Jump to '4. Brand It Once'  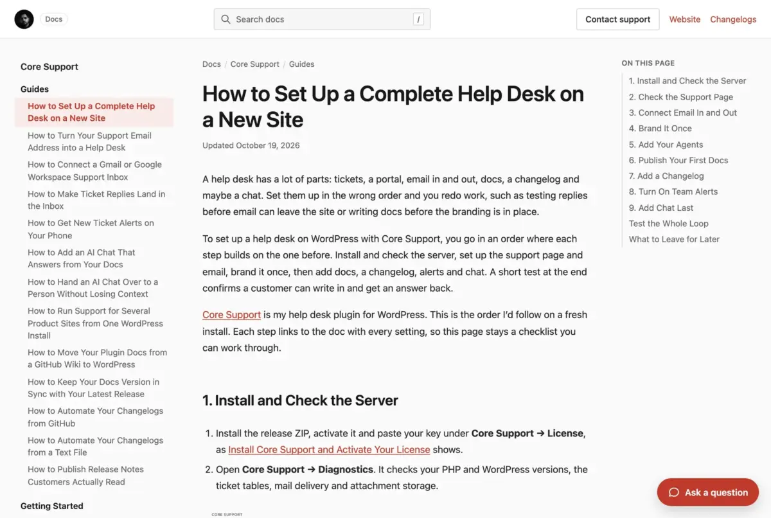pos(660,129)
